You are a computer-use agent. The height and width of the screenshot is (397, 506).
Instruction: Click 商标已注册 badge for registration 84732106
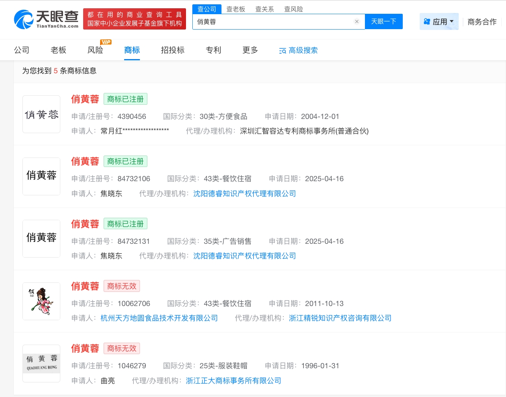coord(125,161)
